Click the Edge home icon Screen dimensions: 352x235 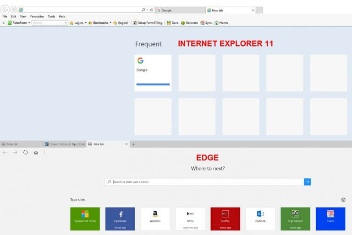pyautogui.click(x=36, y=153)
